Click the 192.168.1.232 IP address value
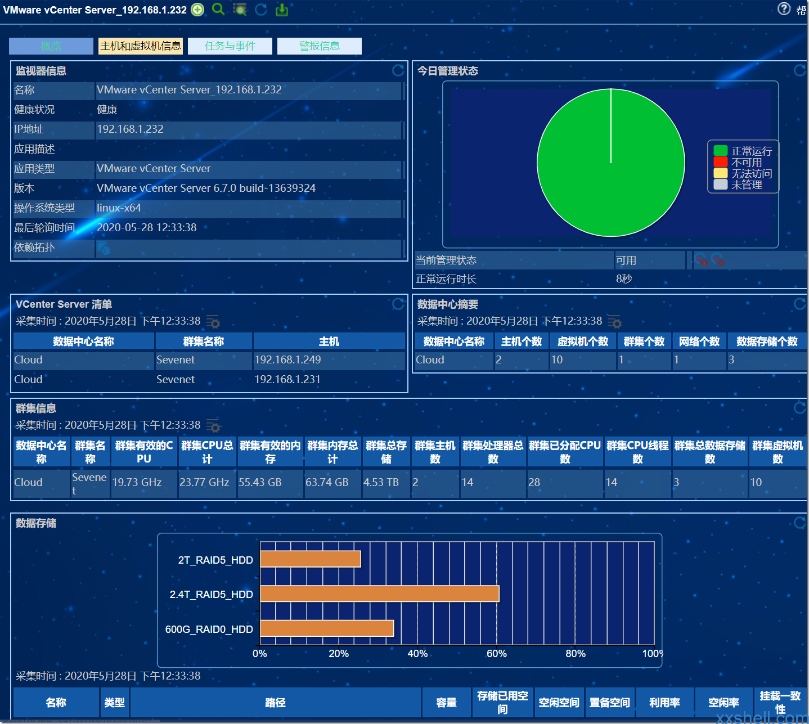The width and height of the screenshot is (809, 724). (x=130, y=129)
